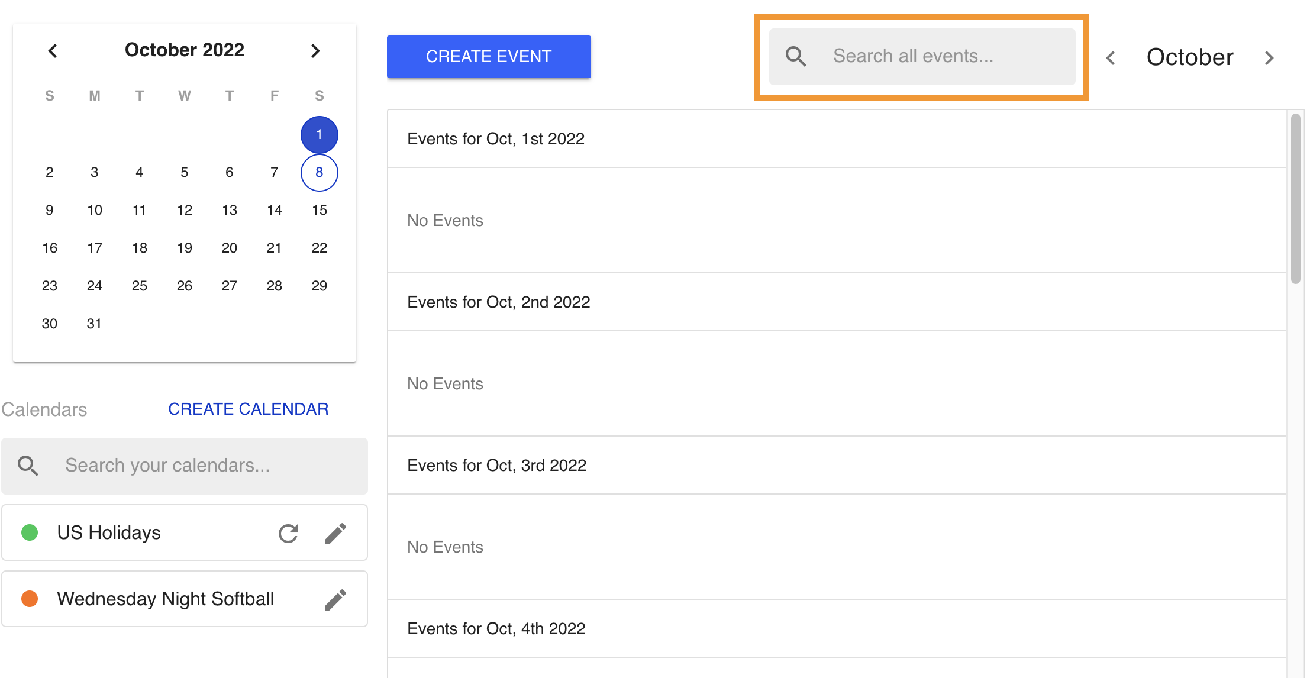Viewport: 1310px width, 678px height.
Task: Select October 14 in mini calendar
Action: [275, 211]
